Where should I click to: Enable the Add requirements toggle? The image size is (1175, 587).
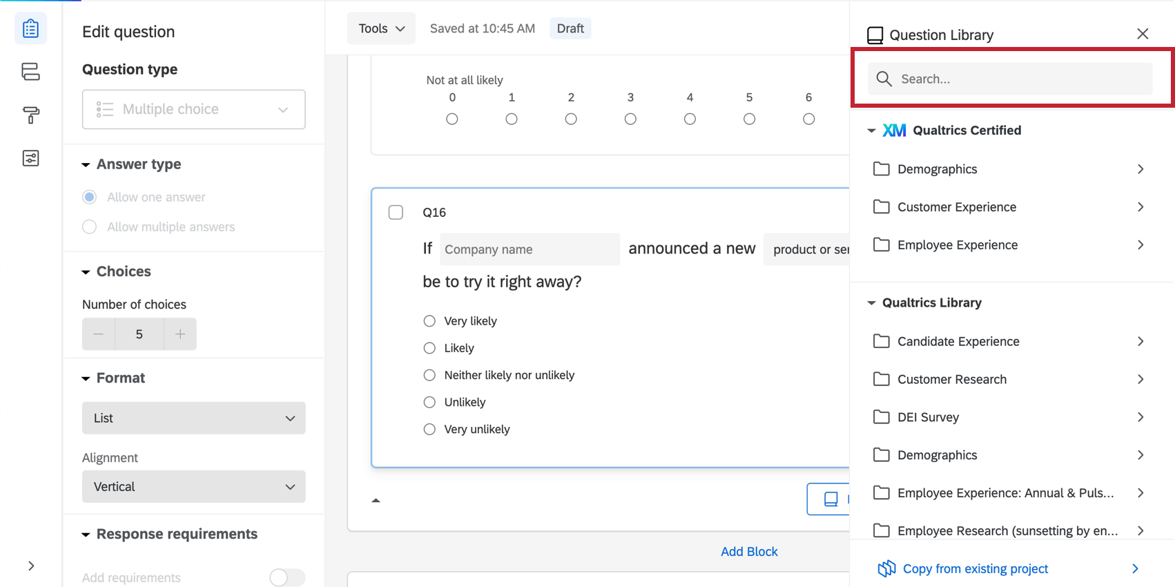287,577
